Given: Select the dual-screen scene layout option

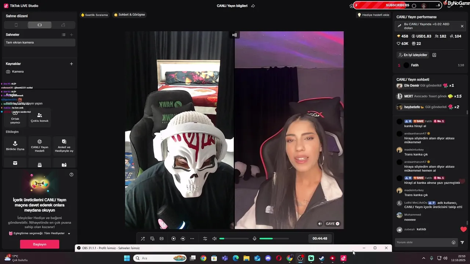Looking at the screenshot, I should click(x=63, y=25).
